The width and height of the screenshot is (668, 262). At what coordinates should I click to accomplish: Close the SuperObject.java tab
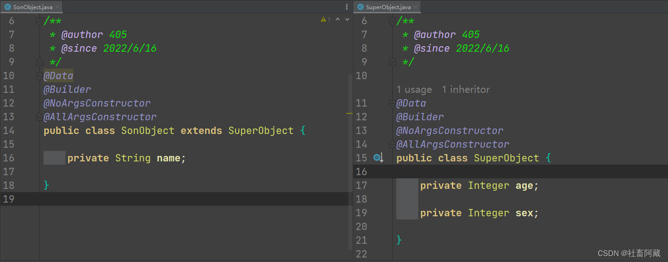(x=416, y=7)
